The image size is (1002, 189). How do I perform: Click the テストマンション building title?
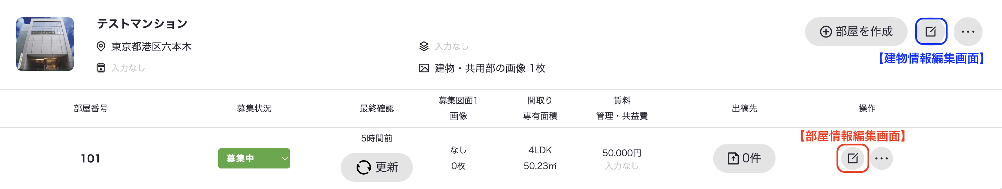point(142,24)
